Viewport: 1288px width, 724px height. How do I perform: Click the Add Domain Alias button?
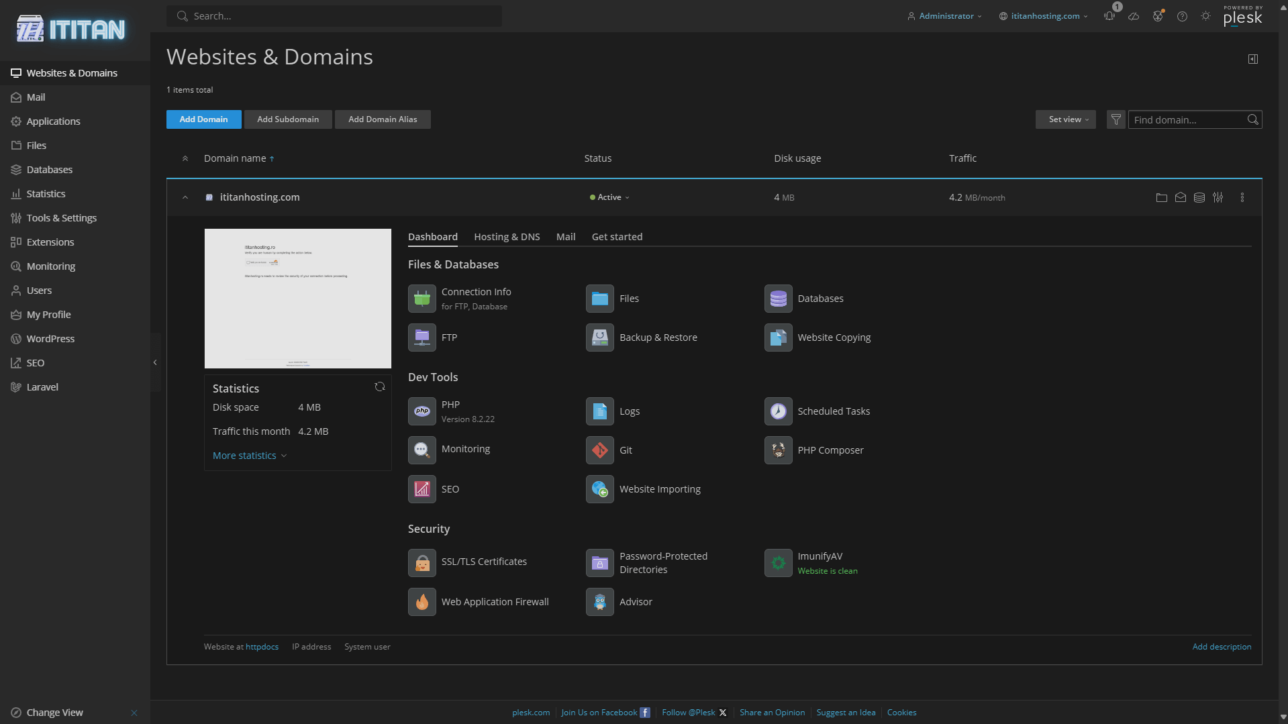click(383, 119)
